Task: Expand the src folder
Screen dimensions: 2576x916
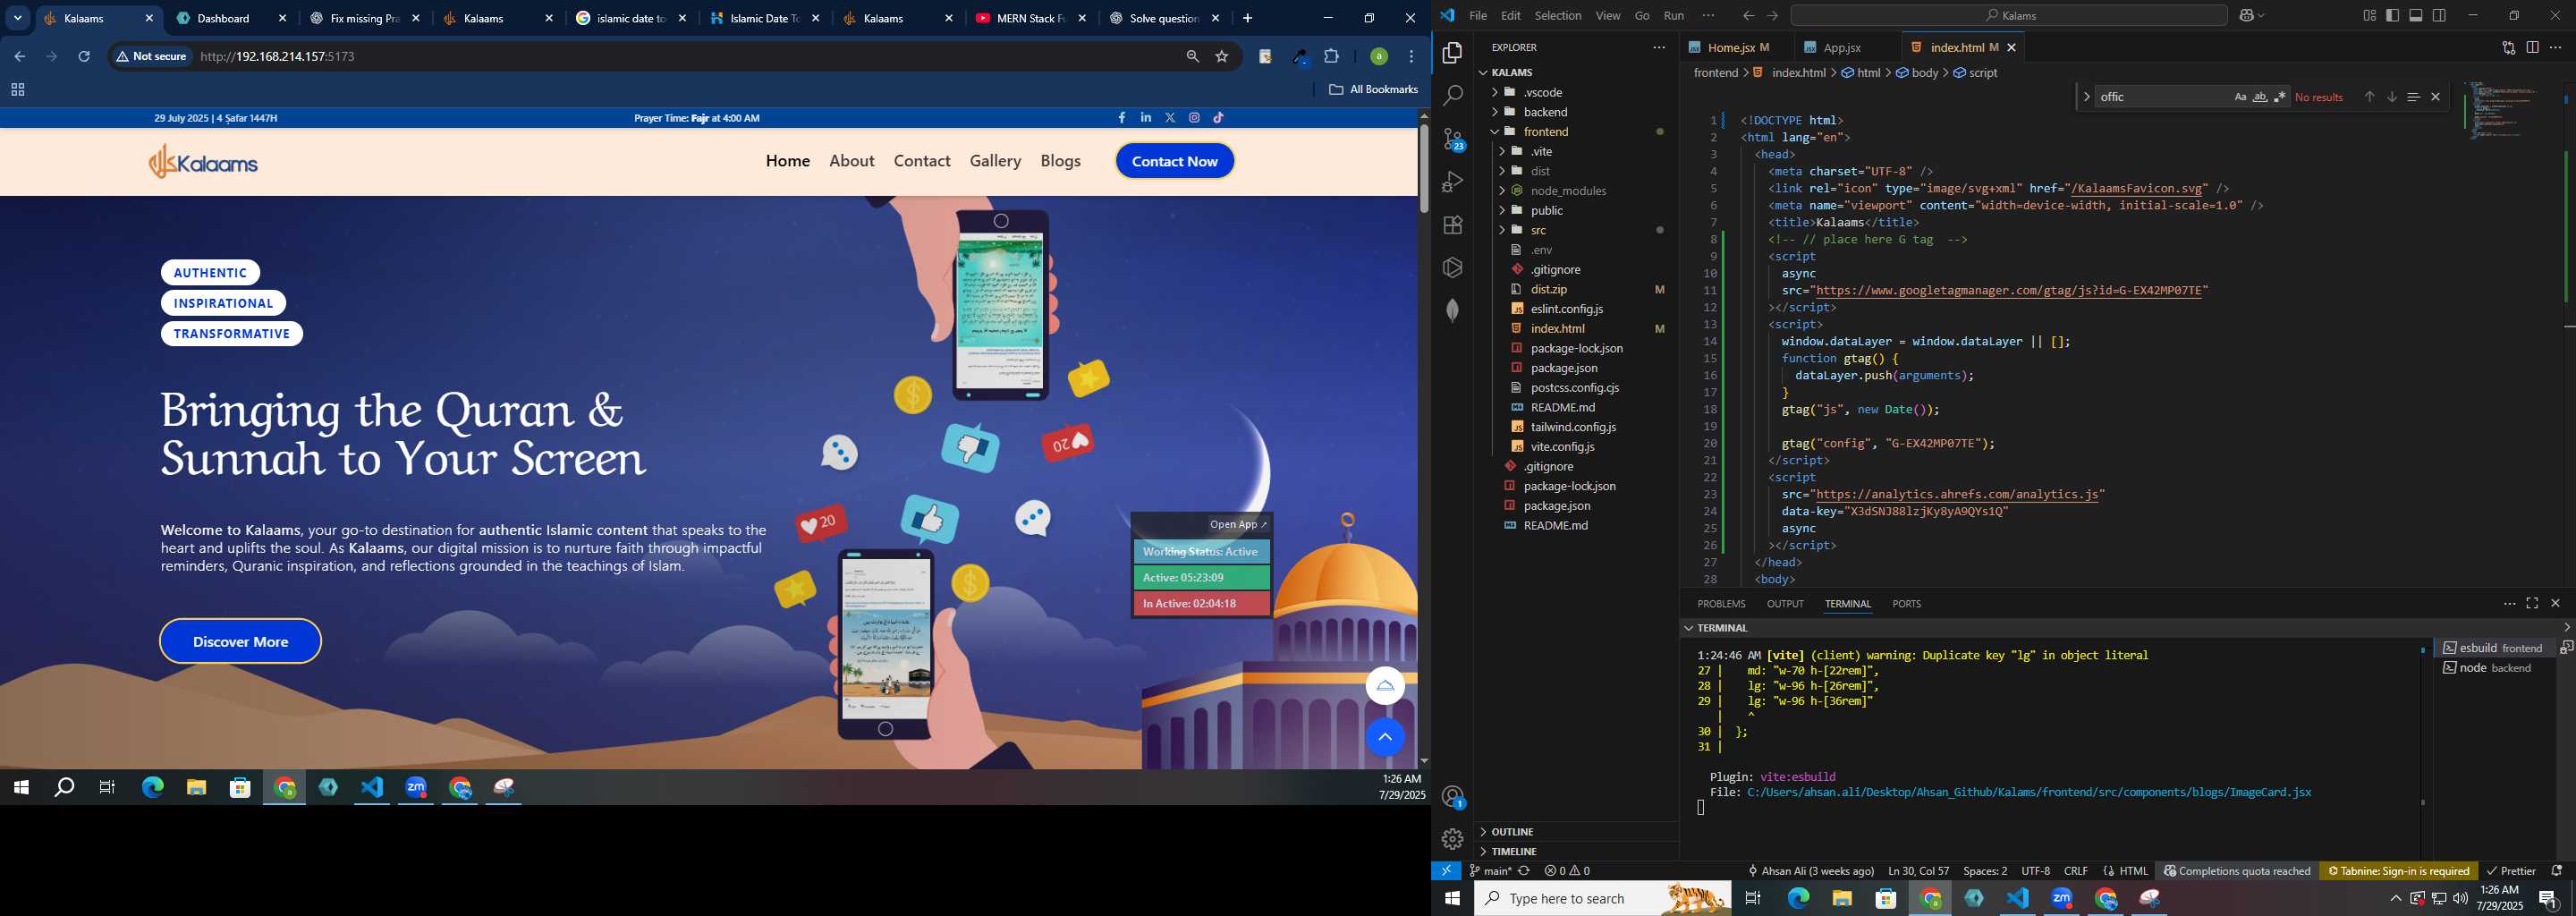Action: point(1576,230)
